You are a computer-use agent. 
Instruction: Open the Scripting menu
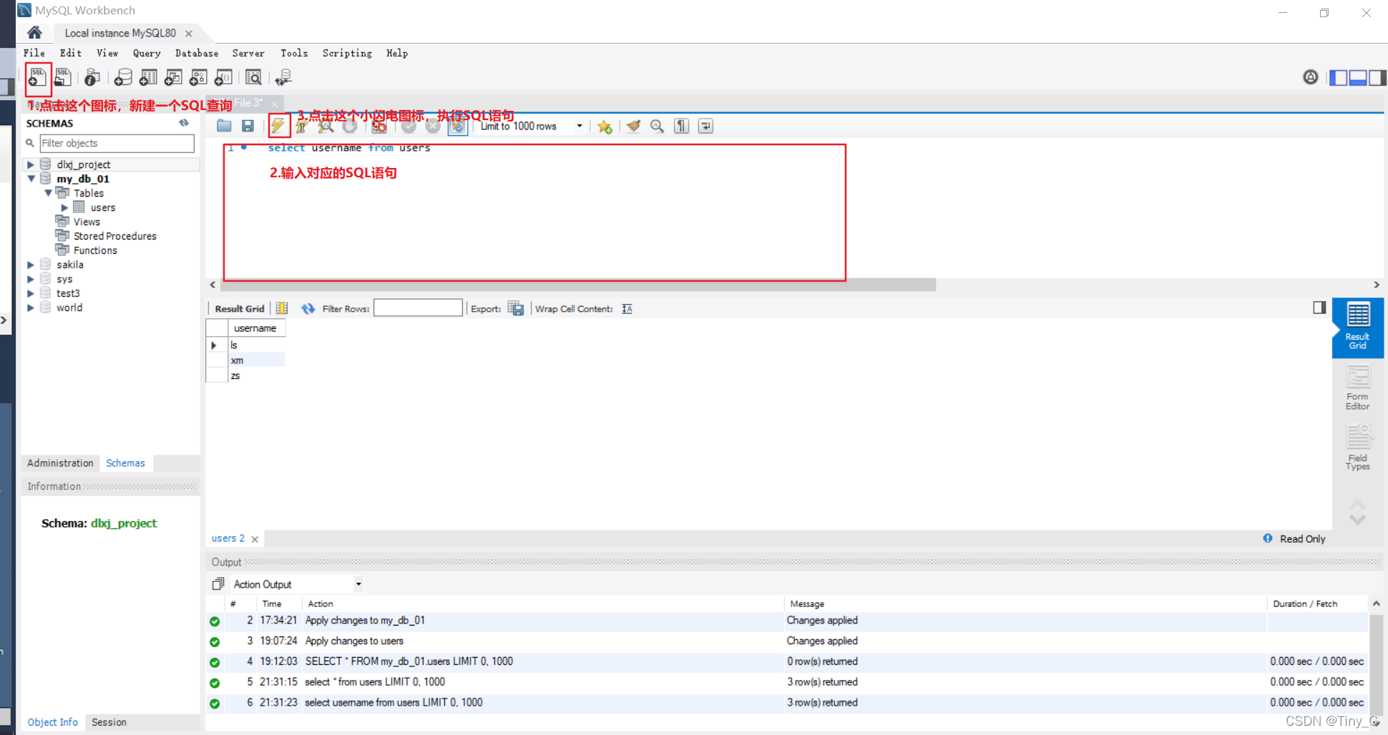347,53
